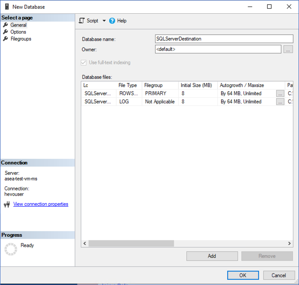Open autogrowth settings for LOG file
Image resolution: width=299 pixels, height=285 pixels.
coord(280,102)
